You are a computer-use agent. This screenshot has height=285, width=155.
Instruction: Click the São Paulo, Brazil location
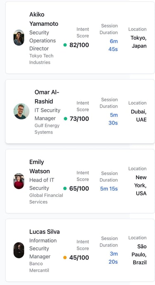coord(139,254)
